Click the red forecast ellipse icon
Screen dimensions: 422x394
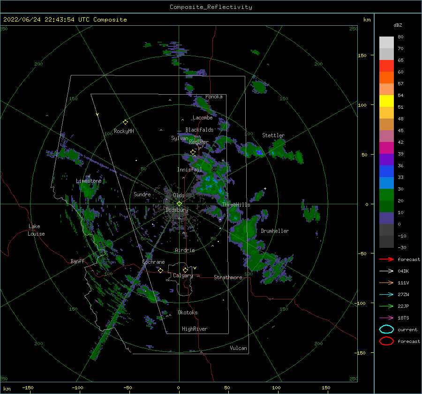(x=386, y=341)
